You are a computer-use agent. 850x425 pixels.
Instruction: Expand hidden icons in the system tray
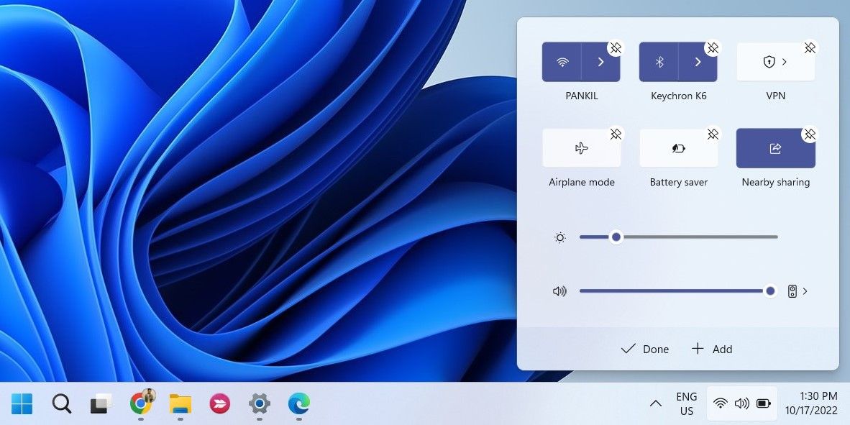[x=655, y=403]
